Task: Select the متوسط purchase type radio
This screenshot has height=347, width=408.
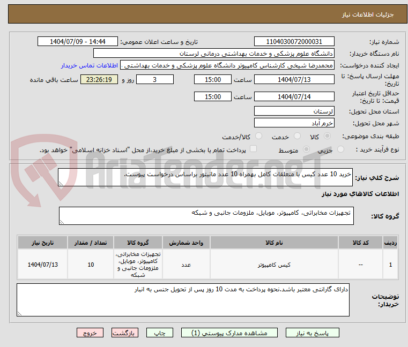Action: [307, 149]
